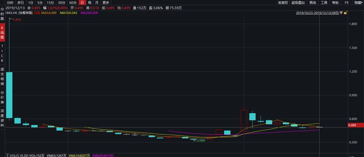Click the 超级叠加 overlay button
The height and width of the screenshot is (157, 364).
pyautogui.click(x=298, y=3)
